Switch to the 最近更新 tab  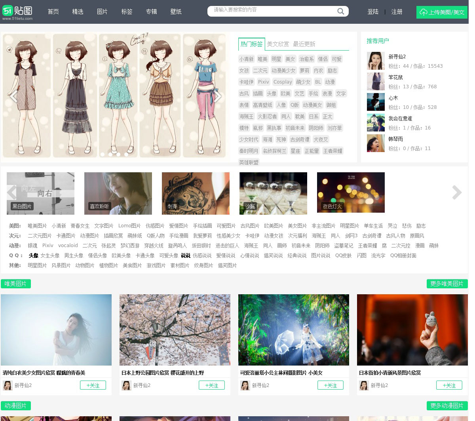coord(304,44)
